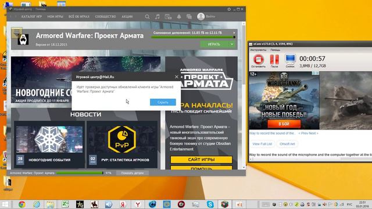Open КАТАЛОГ ИГР menu
372x209 pixels.
(x=31, y=17)
